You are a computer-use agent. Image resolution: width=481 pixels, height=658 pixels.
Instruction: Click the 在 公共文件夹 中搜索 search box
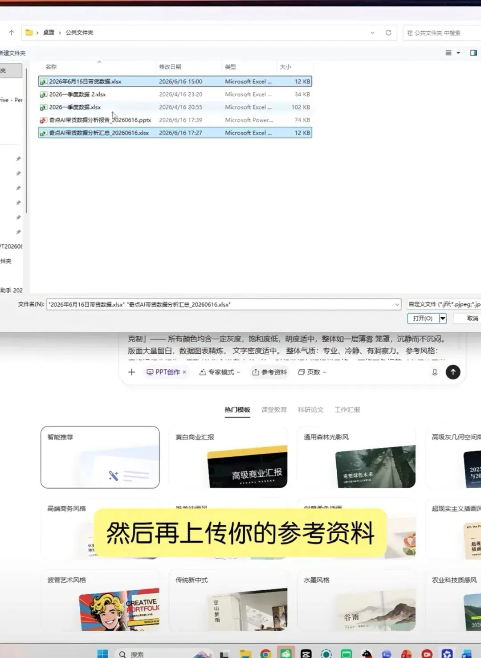click(441, 33)
